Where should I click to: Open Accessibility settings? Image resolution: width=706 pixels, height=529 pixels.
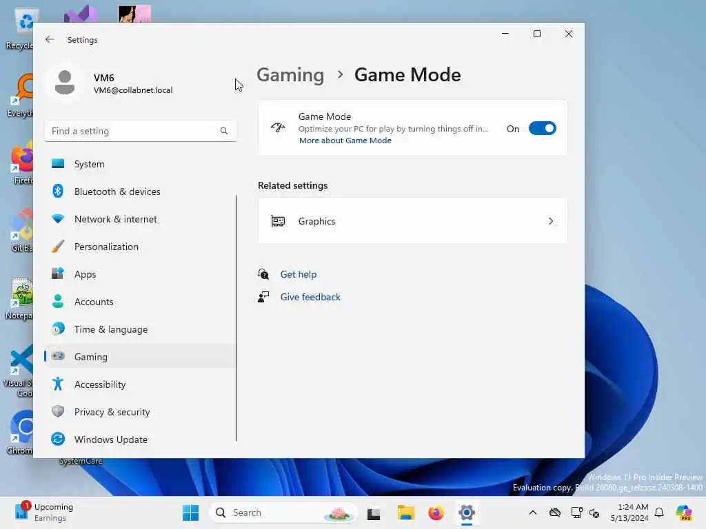[x=141, y=384]
